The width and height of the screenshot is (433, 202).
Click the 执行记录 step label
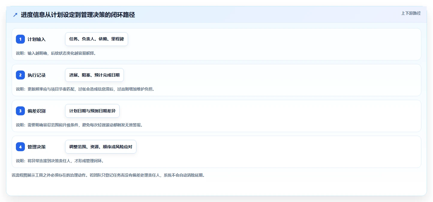pos(37,75)
